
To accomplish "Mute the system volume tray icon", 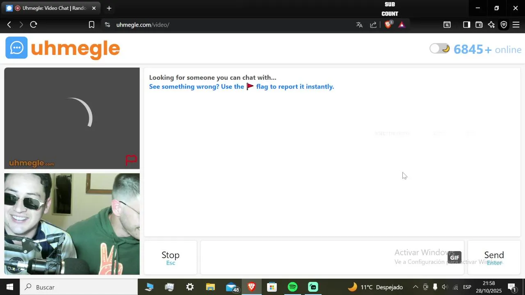I will point(444,287).
